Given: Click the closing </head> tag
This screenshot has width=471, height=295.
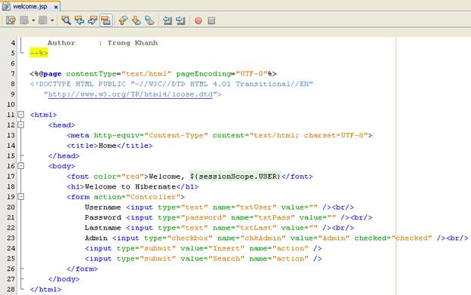Looking at the screenshot, I should click(x=64, y=155).
